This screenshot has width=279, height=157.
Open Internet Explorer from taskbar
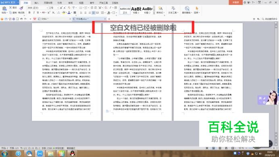[18, 153]
